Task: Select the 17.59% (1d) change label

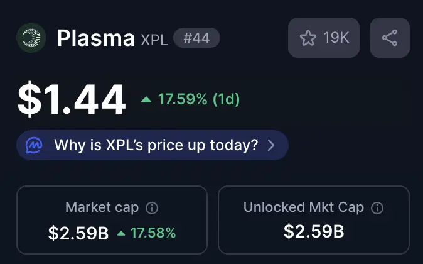Action: point(199,99)
